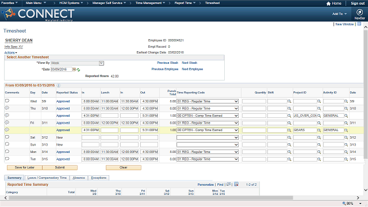Click the In time field for Sat 3/12
This screenshot has height=207, width=368.
pos(91,137)
